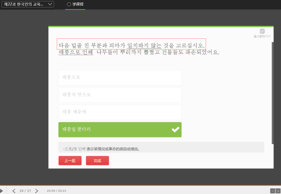
Task: Select answer option 태풍으로
Action: pos(120,78)
